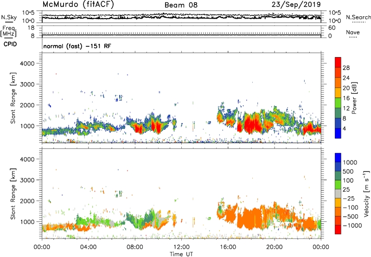
Task: Click the blue bottom of power color bar
Action: (x=338, y=133)
